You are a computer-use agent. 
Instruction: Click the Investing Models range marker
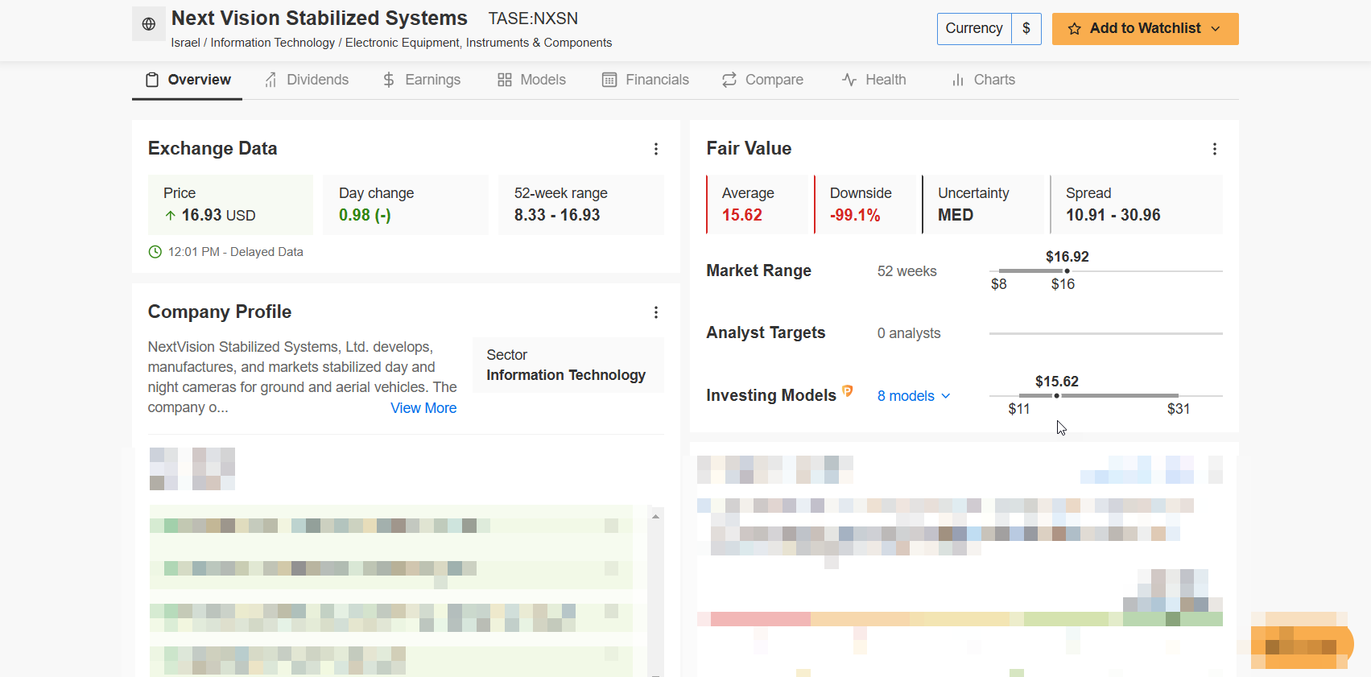pyautogui.click(x=1057, y=396)
